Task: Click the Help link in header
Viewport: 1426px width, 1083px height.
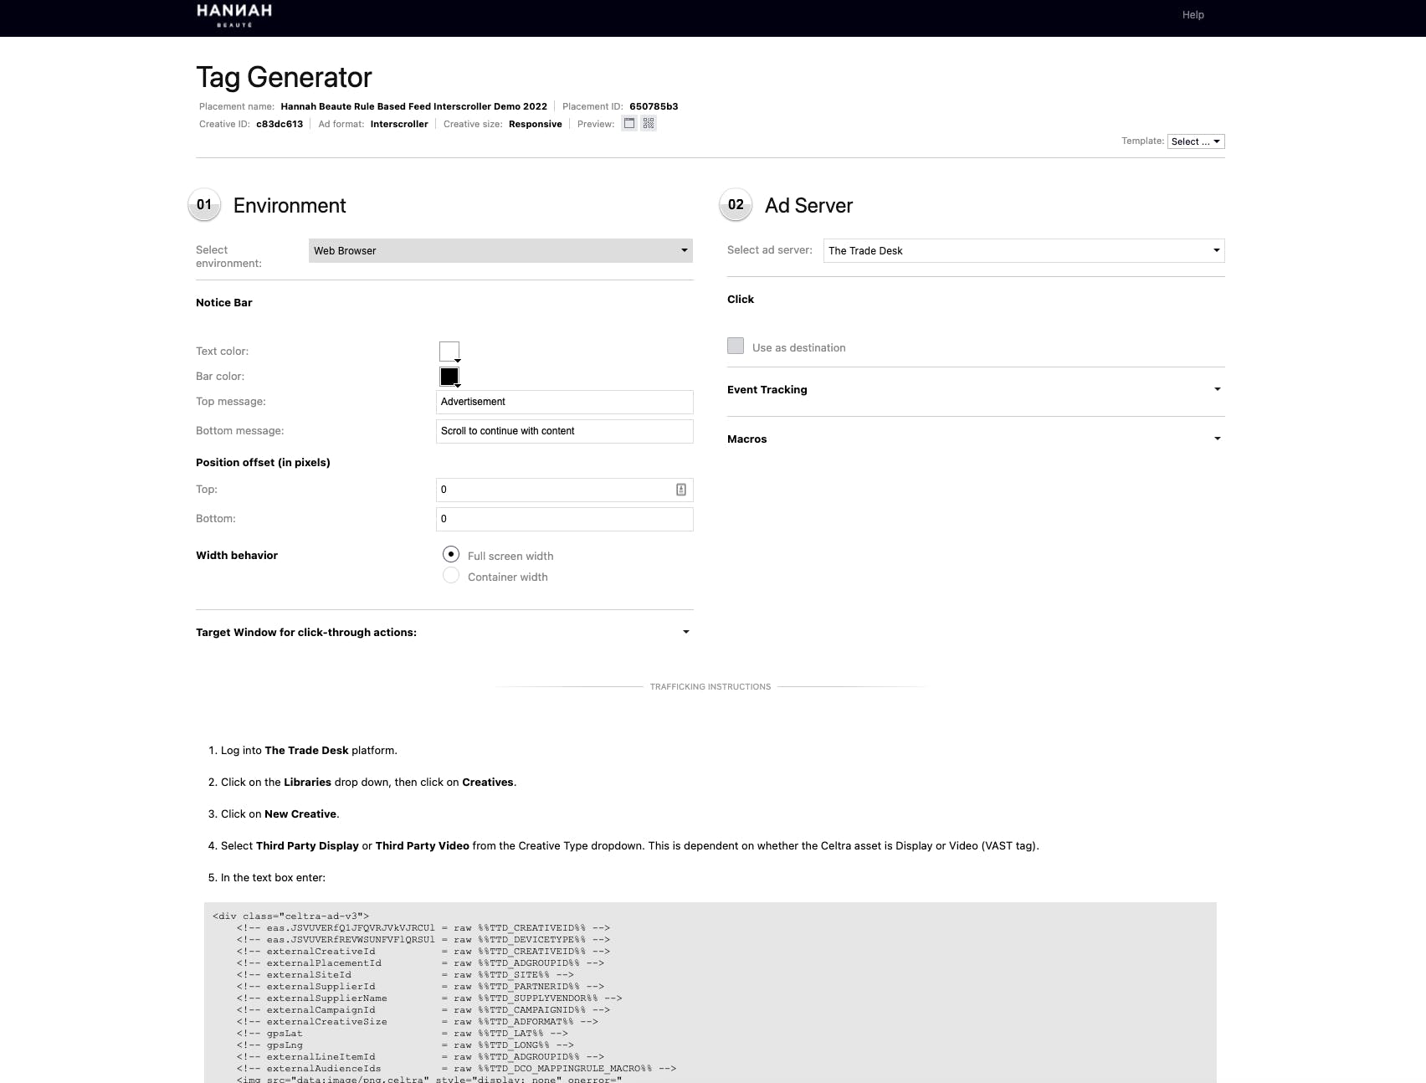Action: 1193,15
